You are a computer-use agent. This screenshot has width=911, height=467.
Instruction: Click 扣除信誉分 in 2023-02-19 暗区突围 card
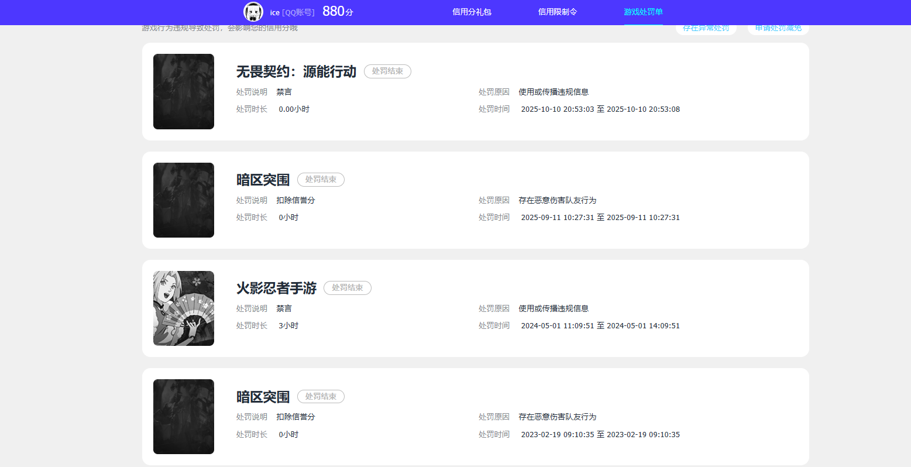coord(296,417)
